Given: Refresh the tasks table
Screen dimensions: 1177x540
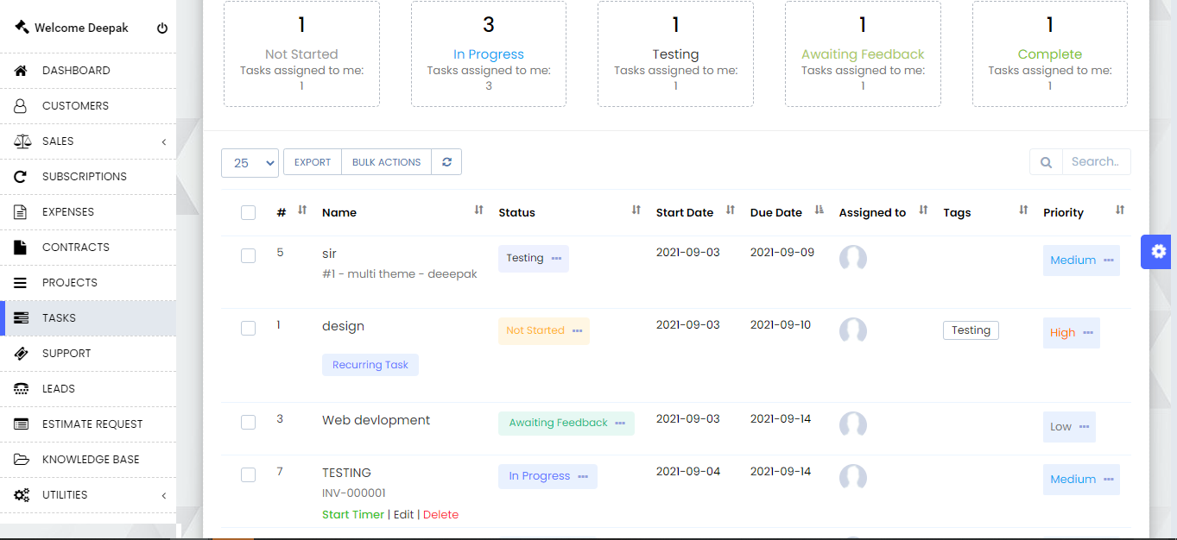Looking at the screenshot, I should tap(446, 161).
